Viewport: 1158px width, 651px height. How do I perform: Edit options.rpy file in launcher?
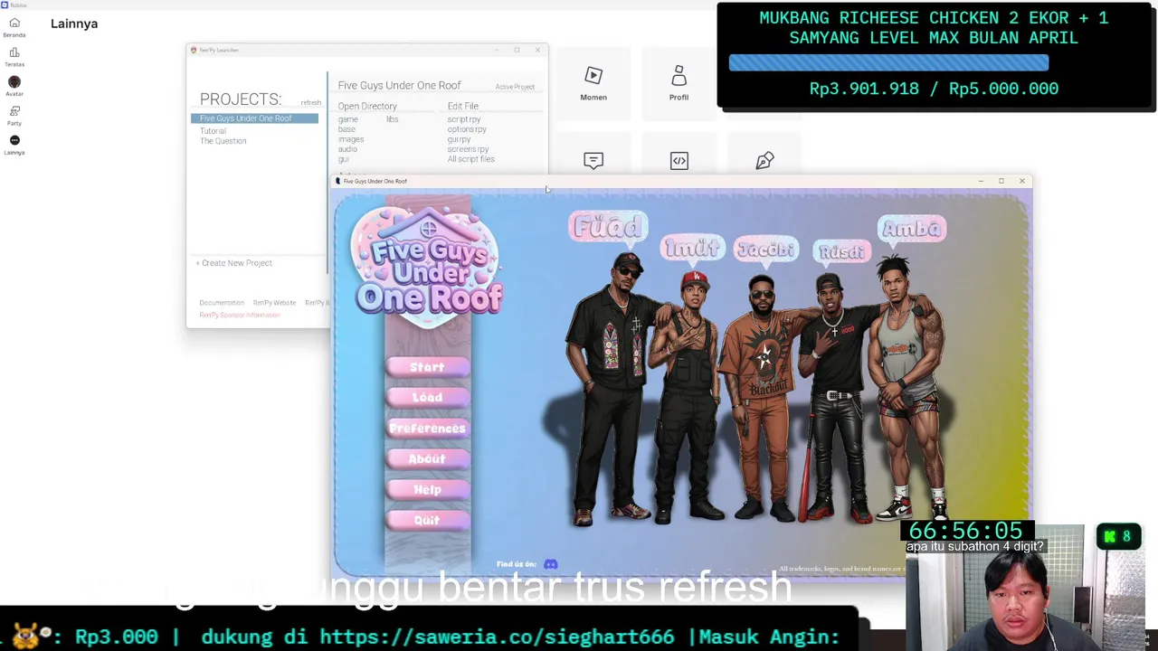point(467,129)
